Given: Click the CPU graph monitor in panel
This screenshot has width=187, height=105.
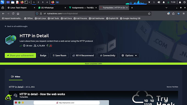Looking at the screenshot, I should (x=136, y=2).
